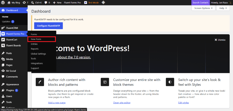This screenshot has width=233, height=111.
Task: Click the user avatar next to Howdy
Action: pos(230,3)
